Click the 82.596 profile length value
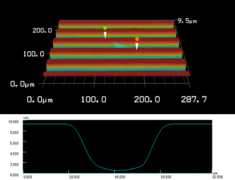Screen dimensions: 235x180 pyautogui.click(x=218, y=177)
